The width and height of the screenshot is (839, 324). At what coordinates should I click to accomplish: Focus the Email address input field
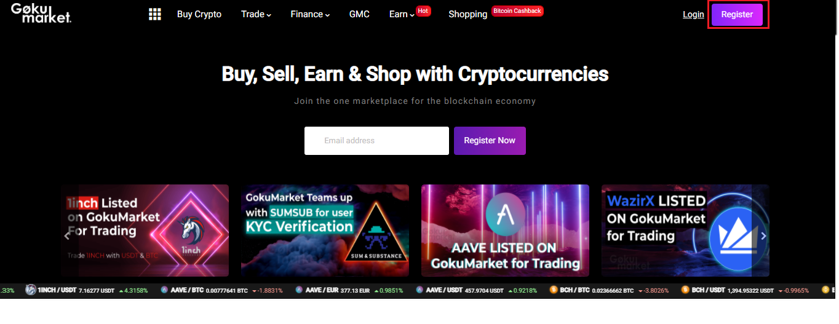(x=376, y=141)
